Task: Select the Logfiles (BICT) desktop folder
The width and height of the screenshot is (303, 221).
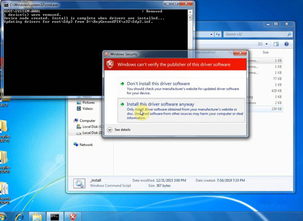Action: [x=5, y=131]
